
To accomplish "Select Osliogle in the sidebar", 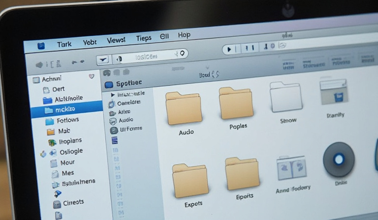I will [x=71, y=151].
